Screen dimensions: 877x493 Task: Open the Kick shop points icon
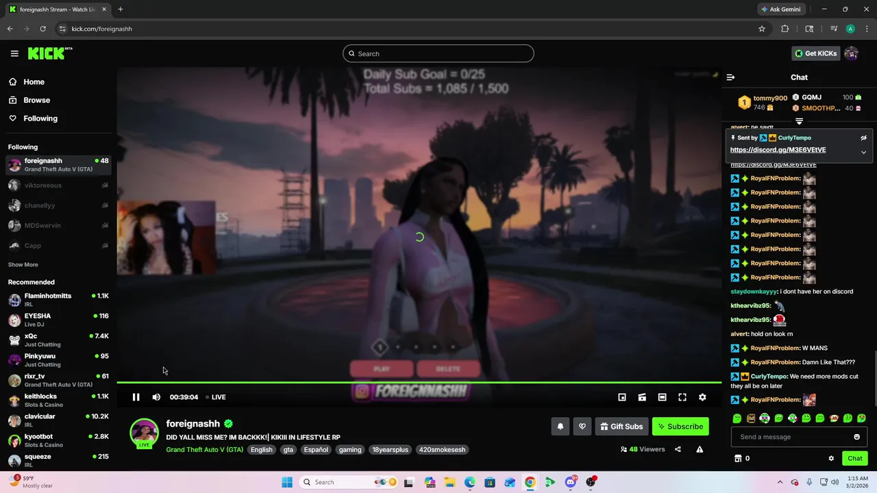click(738, 459)
